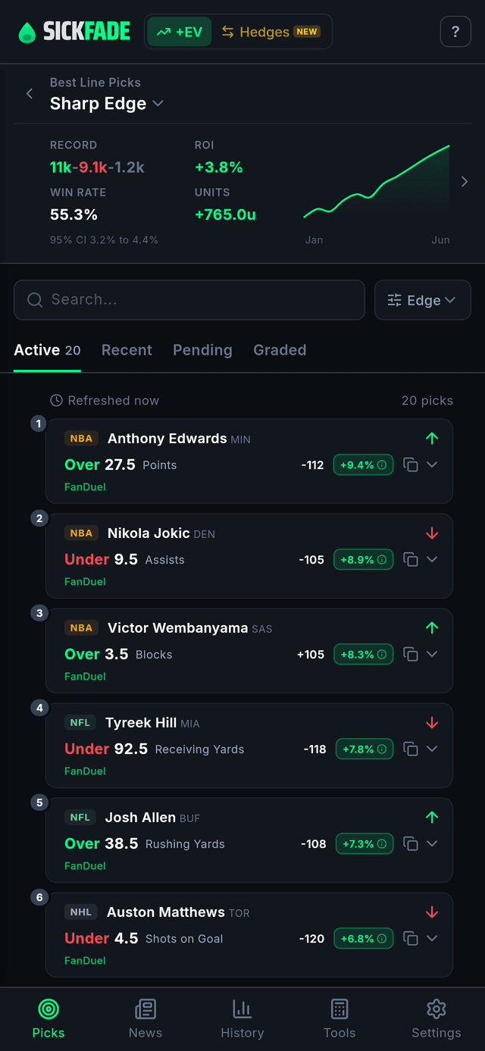The image size is (485, 1051).
Task: Open the Sharp Edge strategy dropdown
Action: (107, 104)
